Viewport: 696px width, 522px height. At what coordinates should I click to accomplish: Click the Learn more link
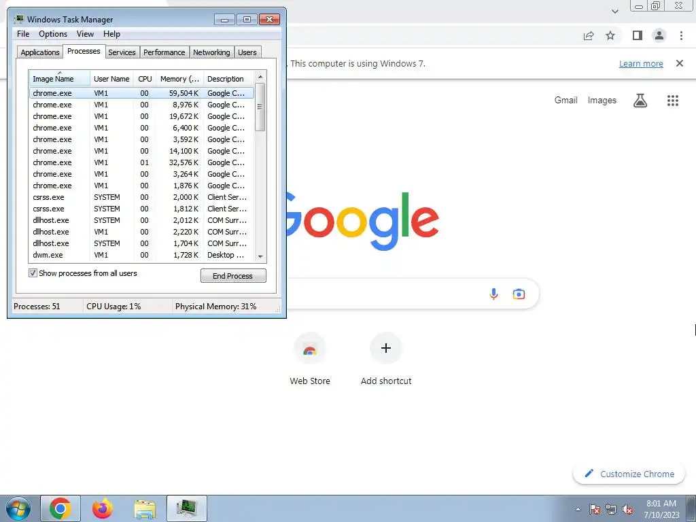[x=641, y=63]
